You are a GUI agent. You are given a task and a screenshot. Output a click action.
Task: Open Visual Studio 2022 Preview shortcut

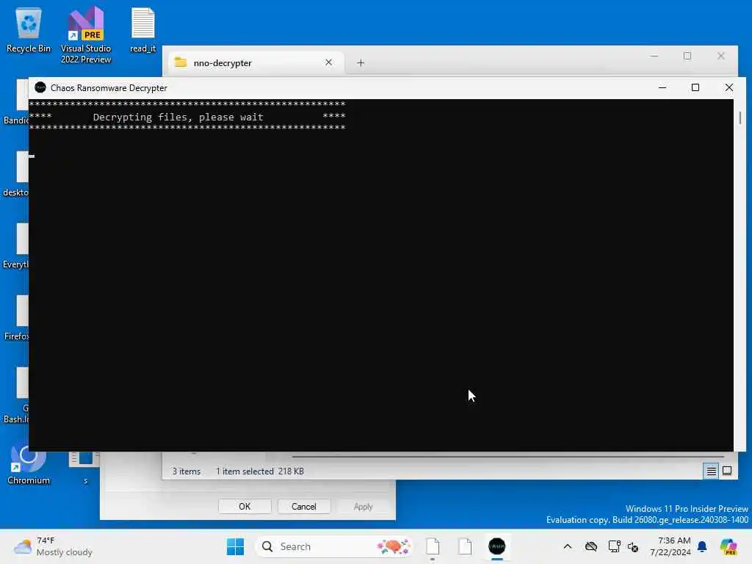pos(86,35)
